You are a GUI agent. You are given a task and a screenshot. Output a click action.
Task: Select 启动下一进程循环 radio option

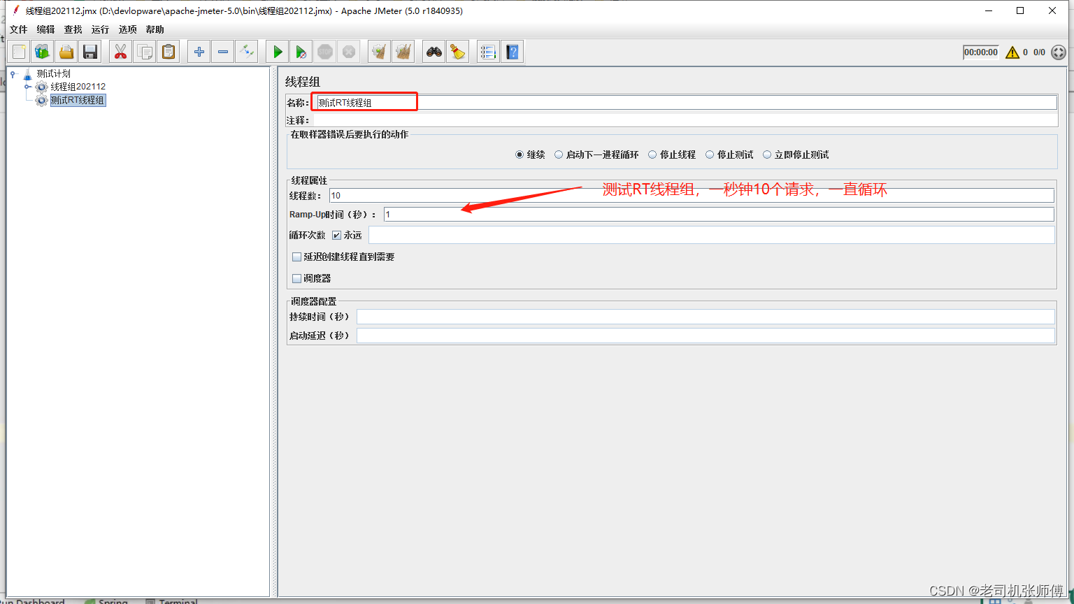click(559, 154)
